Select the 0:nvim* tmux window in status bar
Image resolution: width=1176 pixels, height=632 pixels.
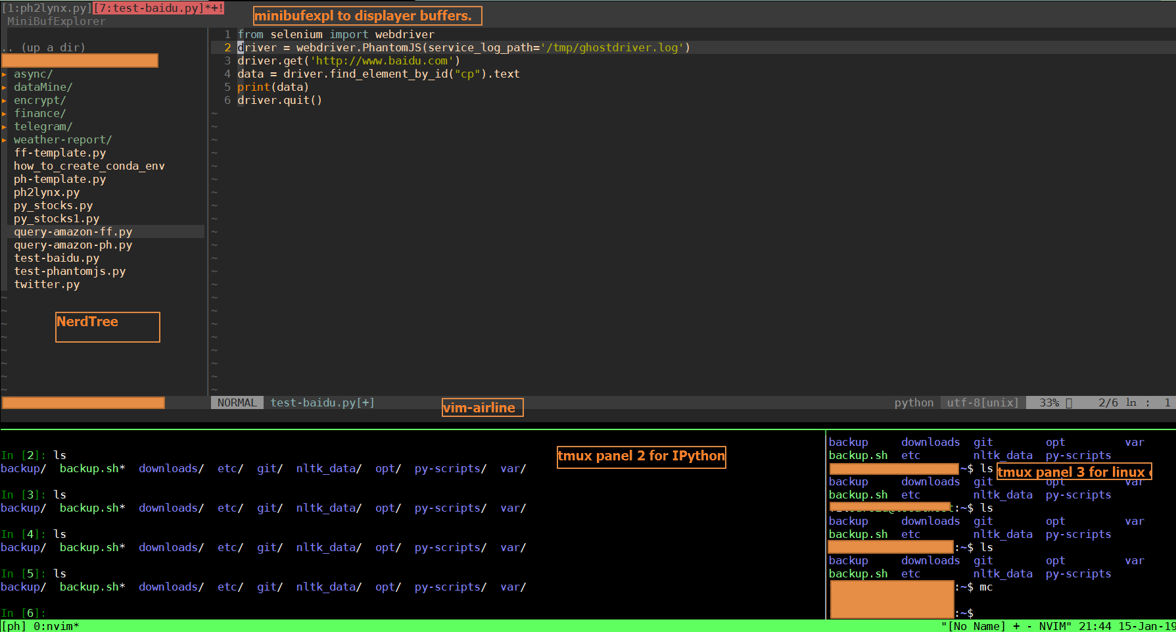[x=57, y=626]
